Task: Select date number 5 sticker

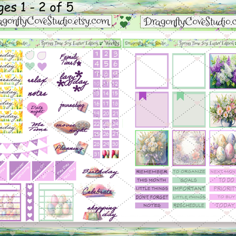Action: [106, 64]
